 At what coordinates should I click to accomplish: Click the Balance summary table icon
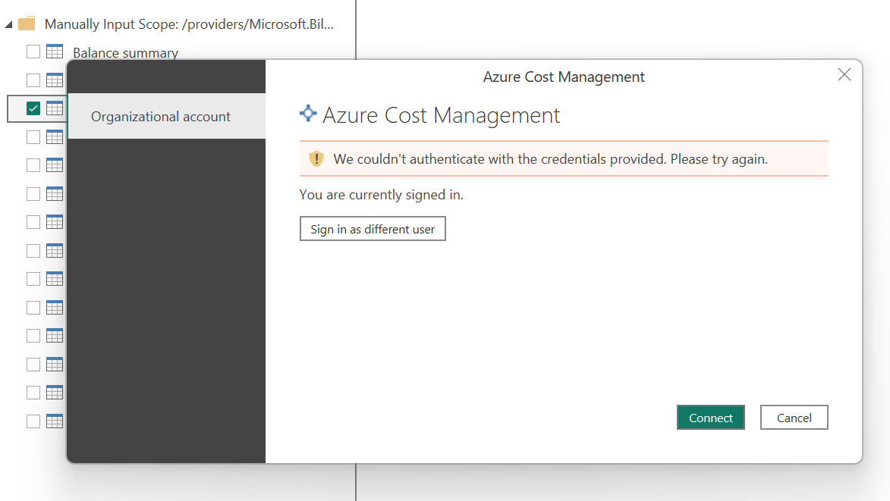55,52
